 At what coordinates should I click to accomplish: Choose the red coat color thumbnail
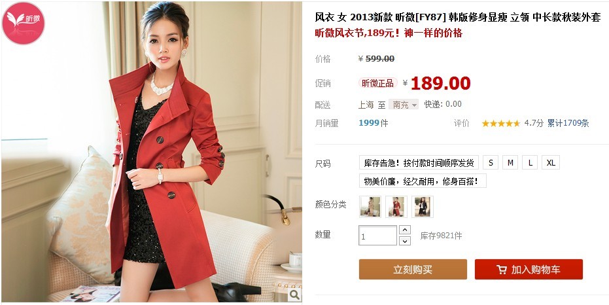[396, 207]
